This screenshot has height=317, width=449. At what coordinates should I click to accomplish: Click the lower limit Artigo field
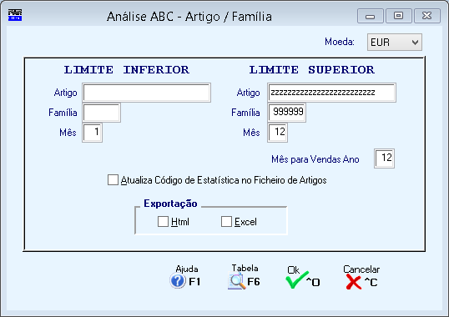click(147, 93)
